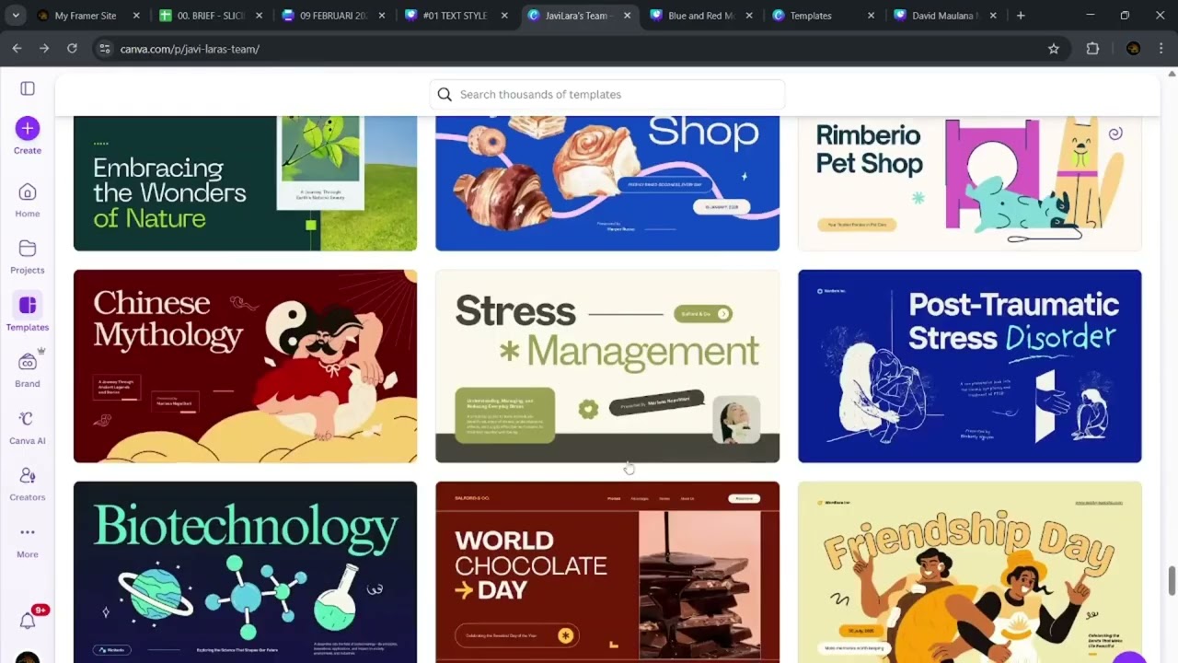The width and height of the screenshot is (1178, 663).
Task: Open Friendship Day template
Action: tap(969, 572)
